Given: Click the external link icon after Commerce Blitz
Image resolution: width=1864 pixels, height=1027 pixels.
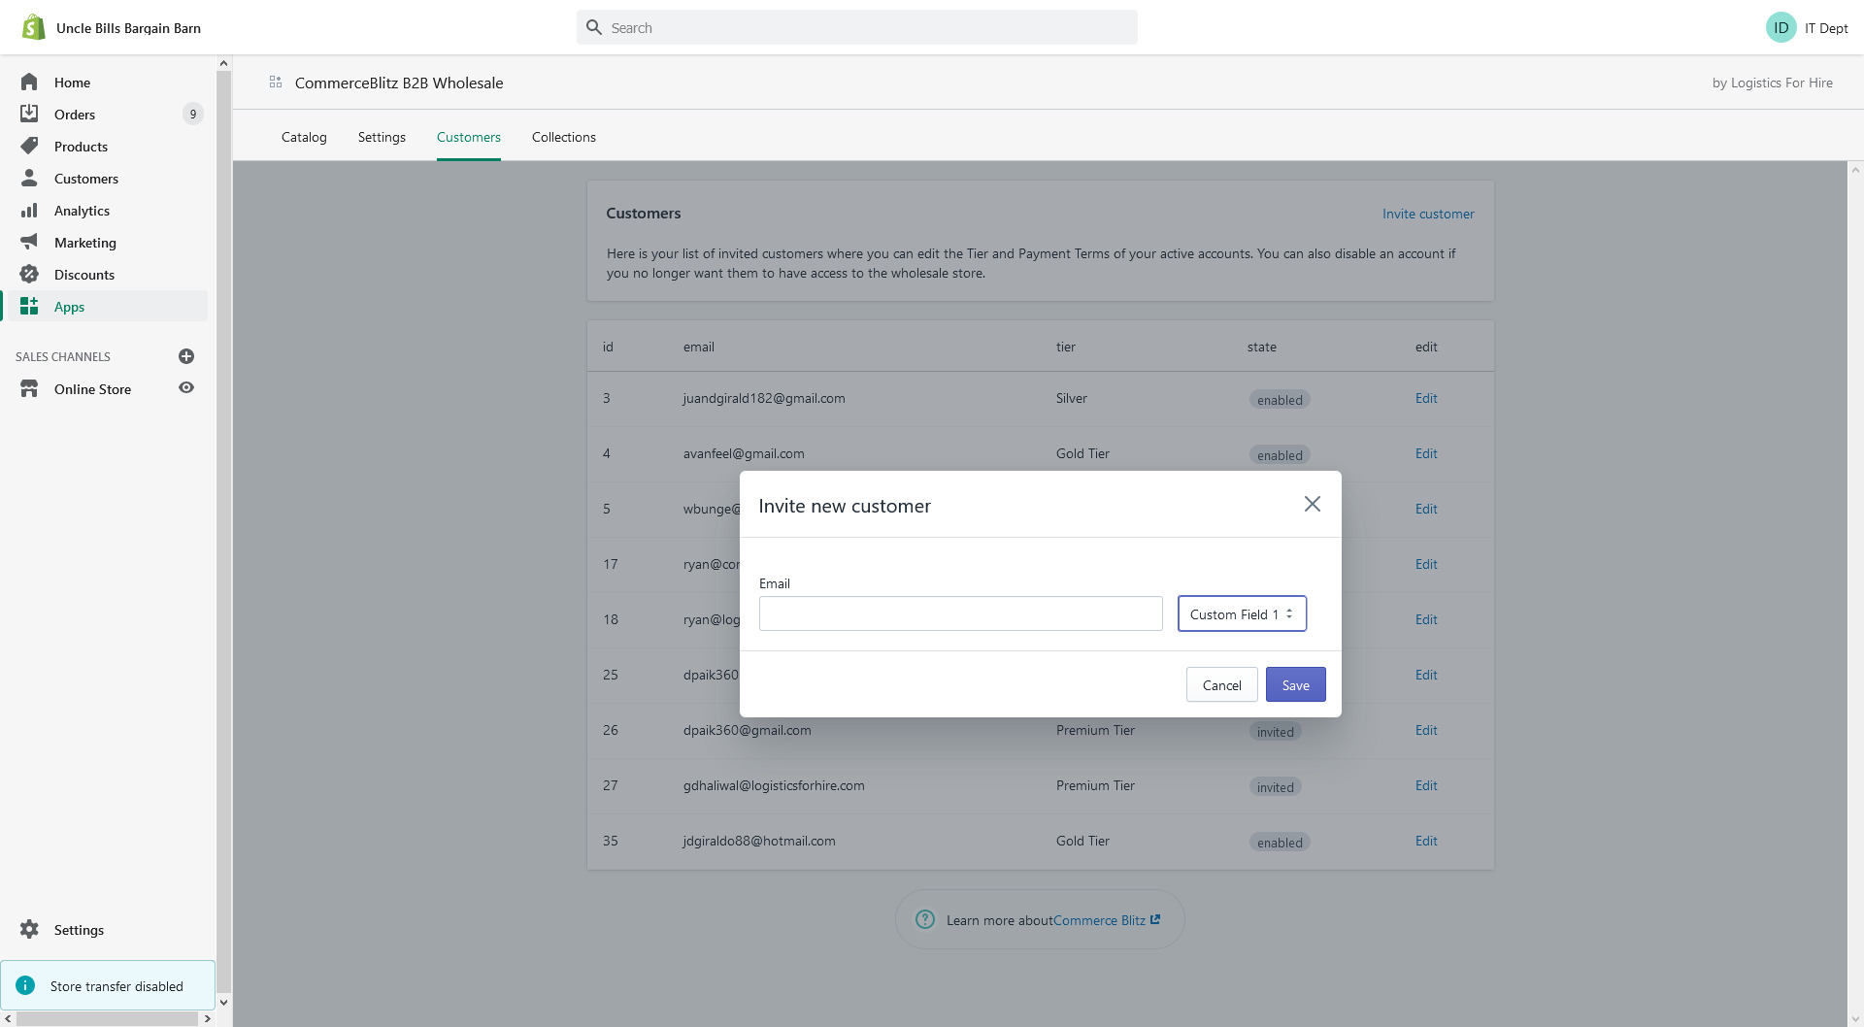Looking at the screenshot, I should (1155, 919).
